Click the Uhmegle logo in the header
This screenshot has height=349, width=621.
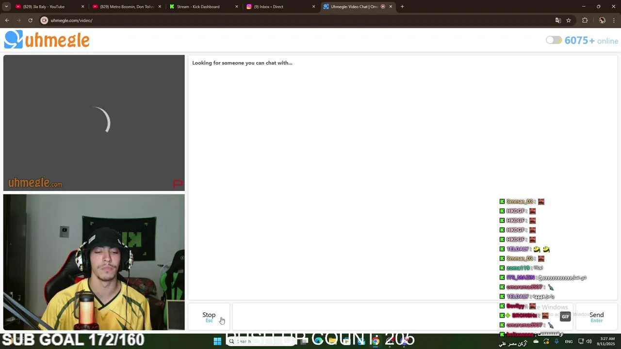tap(47, 40)
